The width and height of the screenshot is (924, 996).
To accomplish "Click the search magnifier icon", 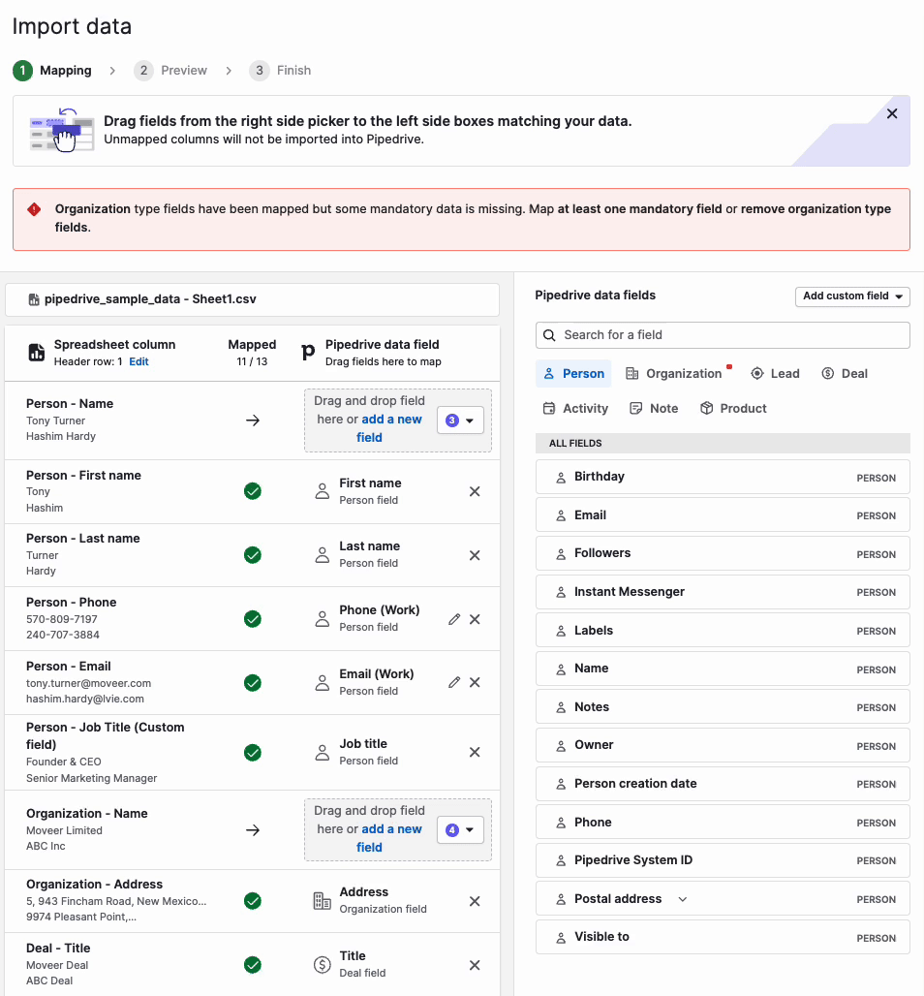I will pos(549,335).
